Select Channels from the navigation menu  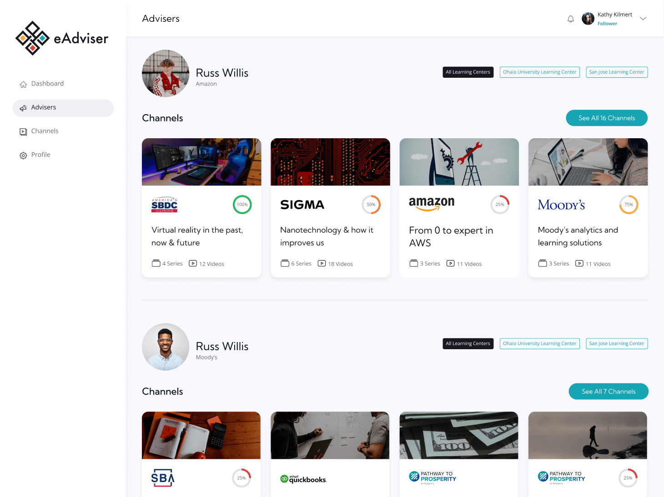tap(45, 131)
